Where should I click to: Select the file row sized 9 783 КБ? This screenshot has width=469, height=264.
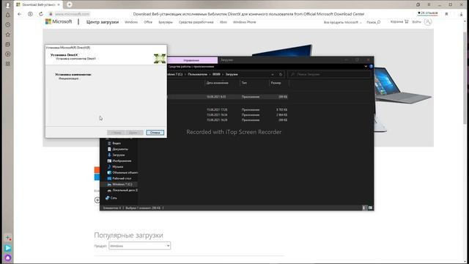coord(227,109)
